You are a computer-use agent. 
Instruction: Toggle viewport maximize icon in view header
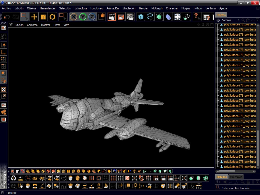coord(212,25)
